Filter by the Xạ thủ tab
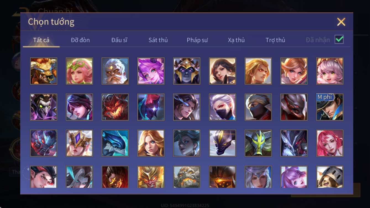 [236, 40]
